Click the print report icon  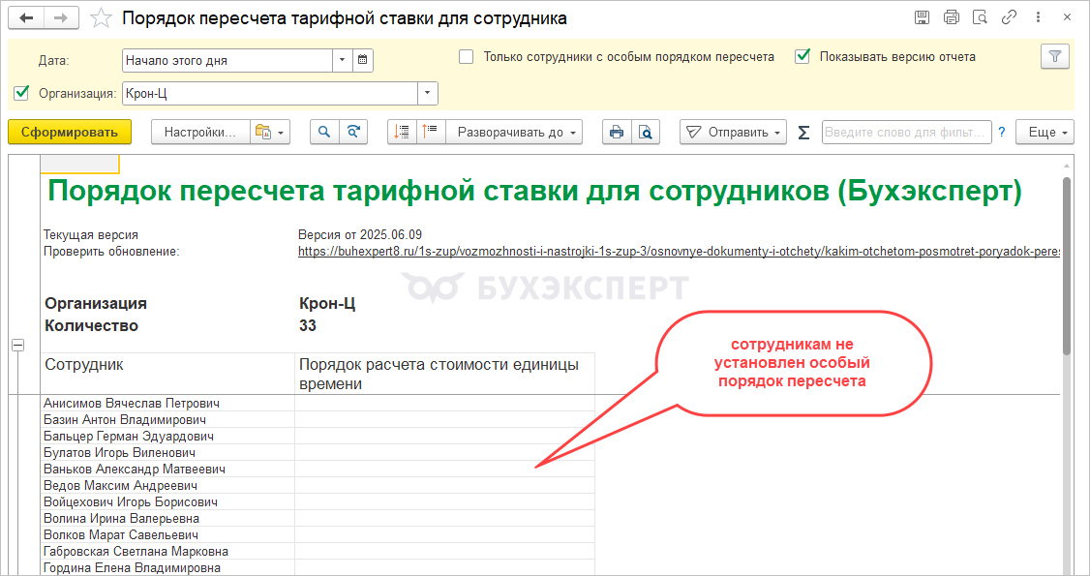(615, 133)
